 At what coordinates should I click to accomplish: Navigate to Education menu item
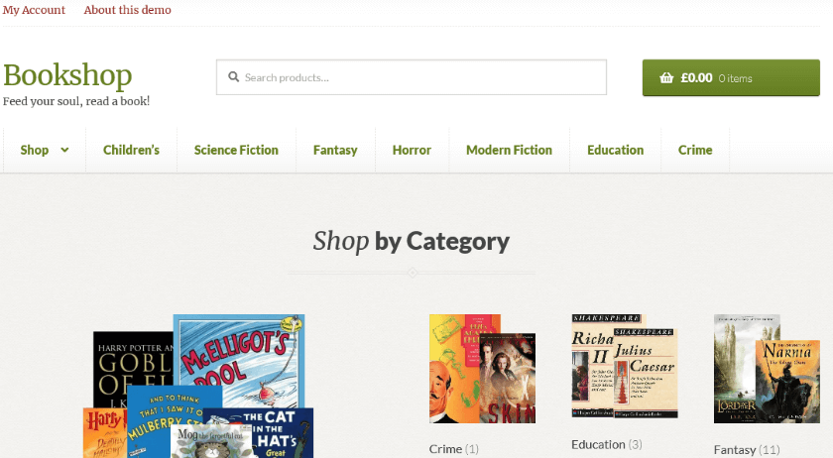[615, 150]
